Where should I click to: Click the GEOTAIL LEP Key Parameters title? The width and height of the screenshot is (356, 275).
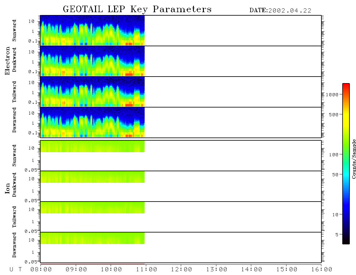tap(137, 9)
